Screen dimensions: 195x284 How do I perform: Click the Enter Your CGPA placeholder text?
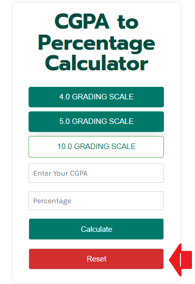61,173
